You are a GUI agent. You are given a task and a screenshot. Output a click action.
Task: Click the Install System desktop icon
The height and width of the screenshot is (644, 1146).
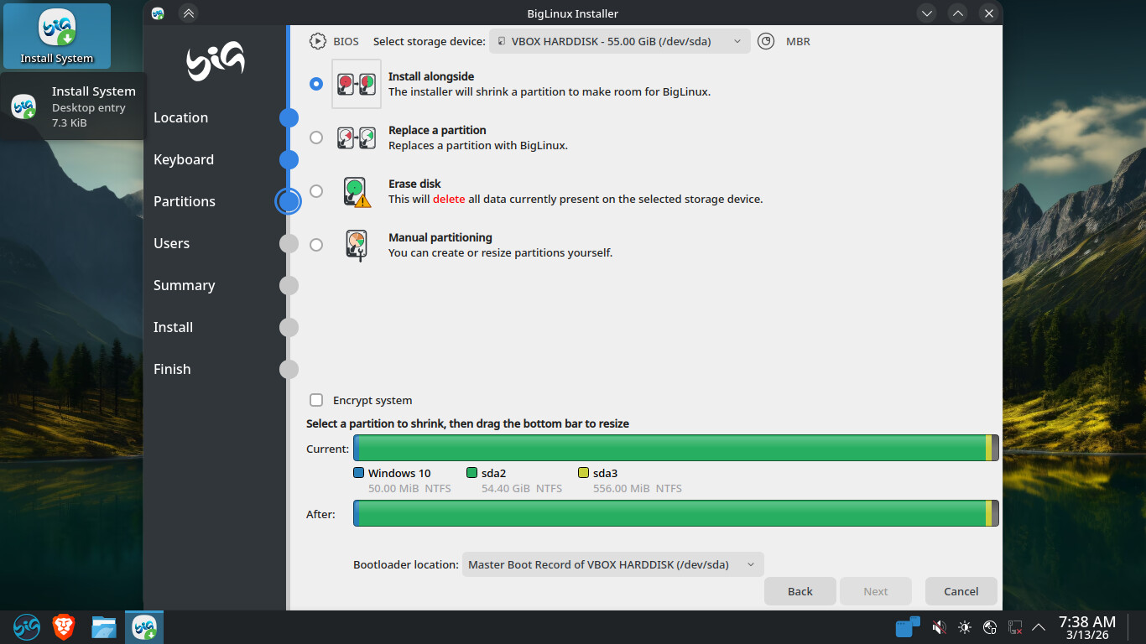click(x=56, y=37)
